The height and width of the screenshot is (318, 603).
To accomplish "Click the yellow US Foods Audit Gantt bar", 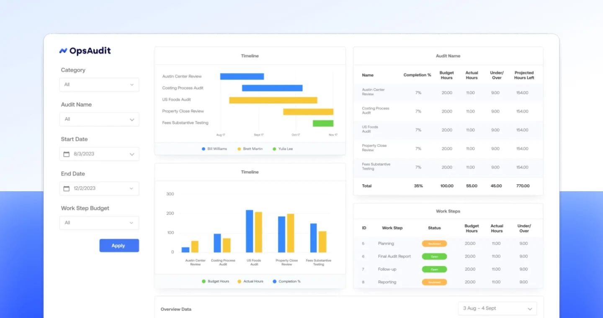I will pos(273,100).
